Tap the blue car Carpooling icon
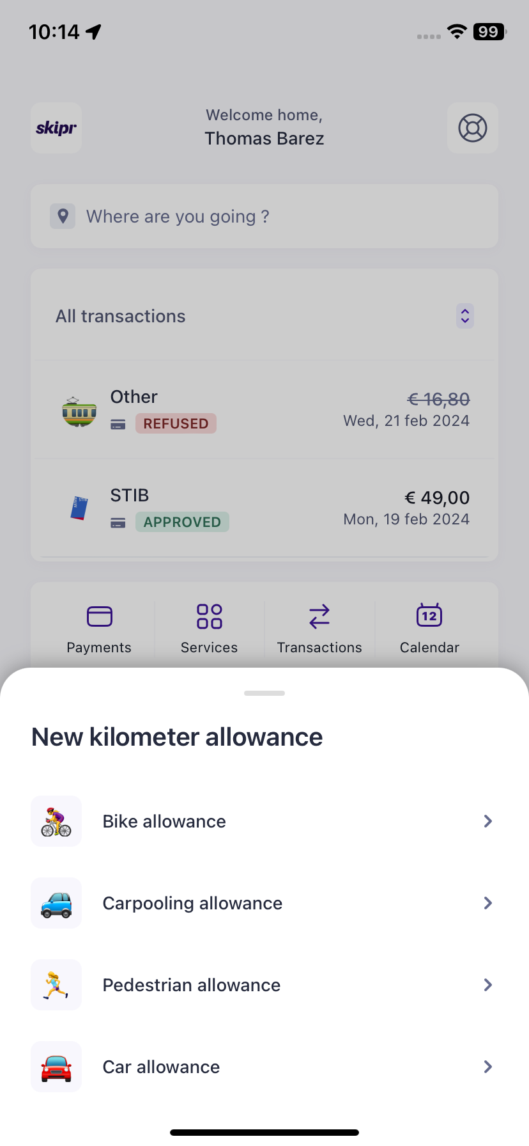 pyautogui.click(x=56, y=903)
